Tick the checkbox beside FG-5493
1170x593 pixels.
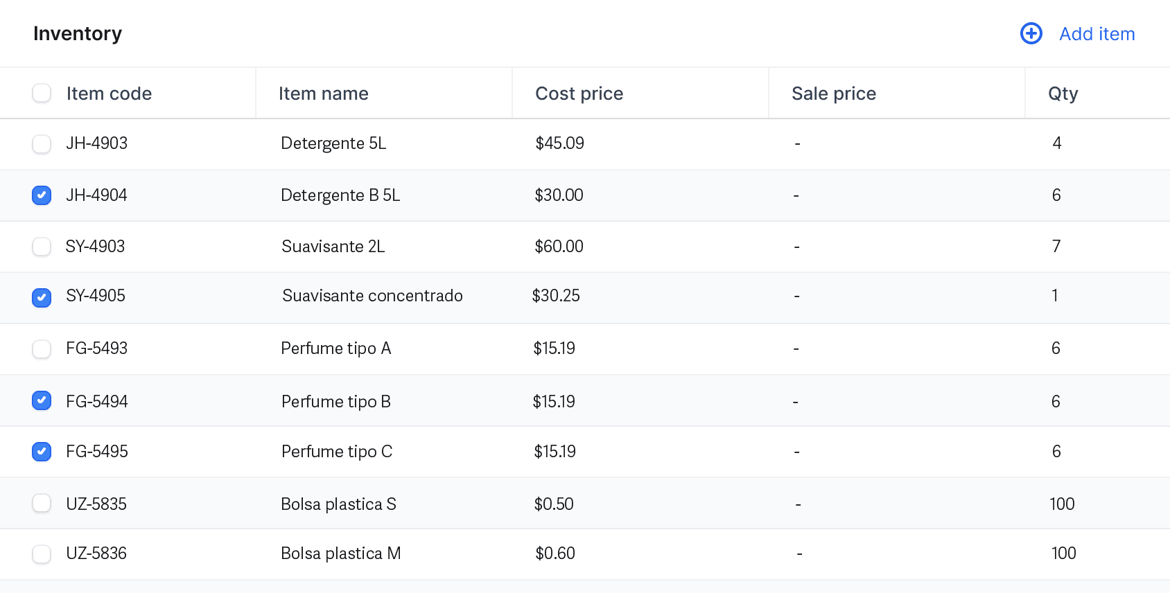[42, 348]
